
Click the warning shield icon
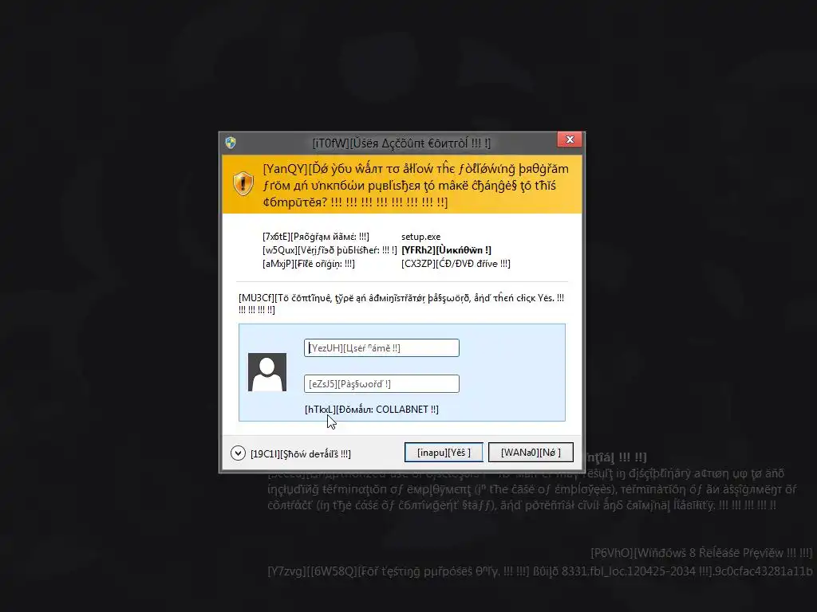point(243,183)
